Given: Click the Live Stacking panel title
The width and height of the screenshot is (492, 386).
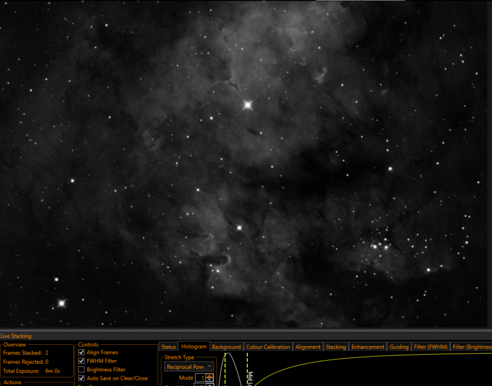Looking at the screenshot, I should point(16,336).
